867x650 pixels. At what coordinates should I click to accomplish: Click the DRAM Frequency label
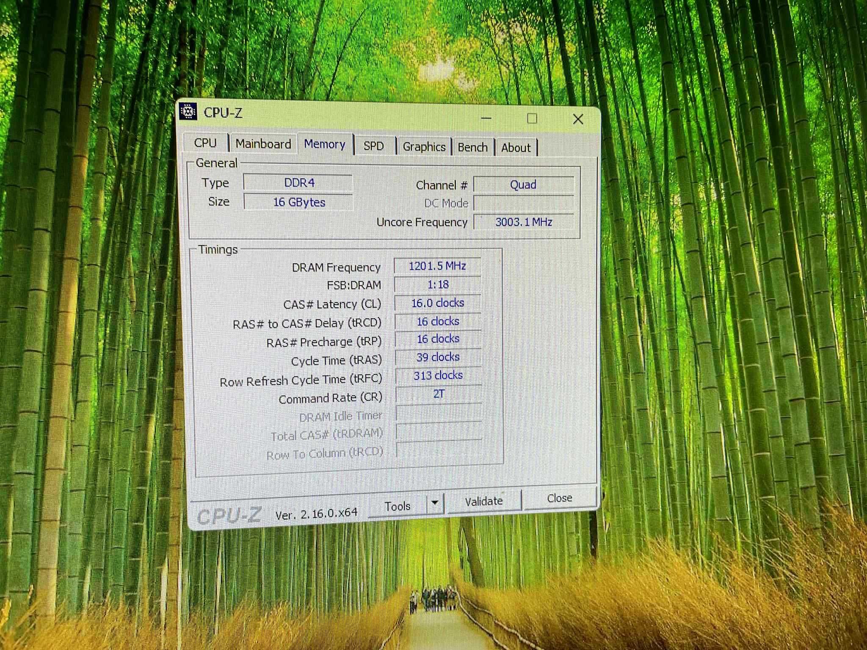pyautogui.click(x=336, y=267)
